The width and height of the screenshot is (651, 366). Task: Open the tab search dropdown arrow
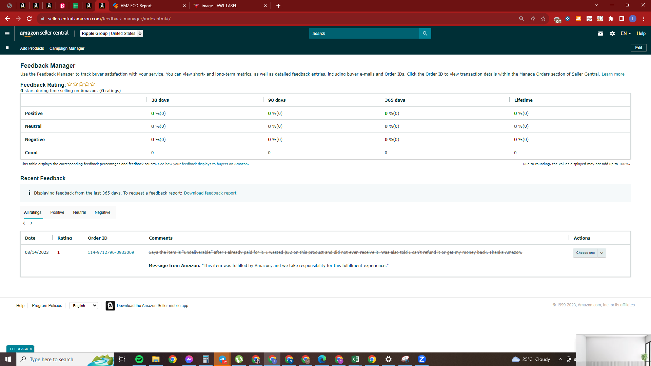pyautogui.click(x=596, y=5)
